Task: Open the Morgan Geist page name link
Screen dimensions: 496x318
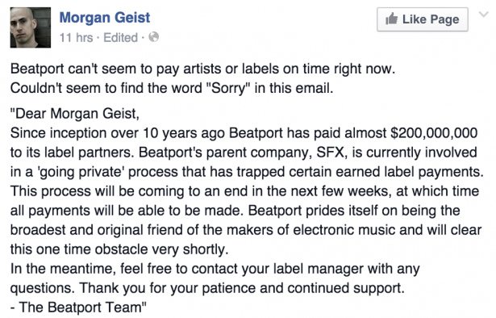Action: point(105,18)
